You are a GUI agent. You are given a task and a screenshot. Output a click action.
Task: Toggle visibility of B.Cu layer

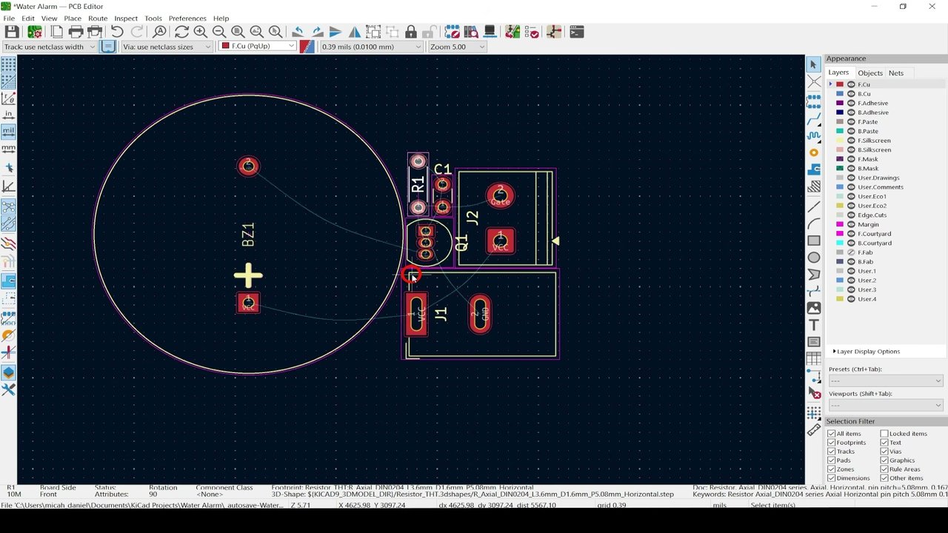(x=851, y=94)
